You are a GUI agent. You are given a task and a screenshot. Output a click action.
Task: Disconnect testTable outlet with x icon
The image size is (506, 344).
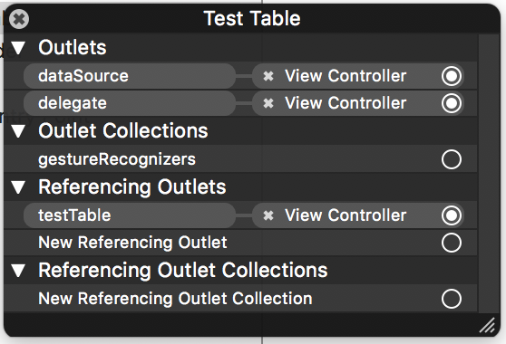pos(268,215)
